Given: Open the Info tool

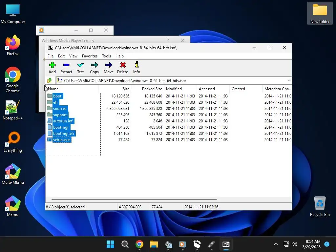Looking at the screenshot, I should click(x=136, y=68).
